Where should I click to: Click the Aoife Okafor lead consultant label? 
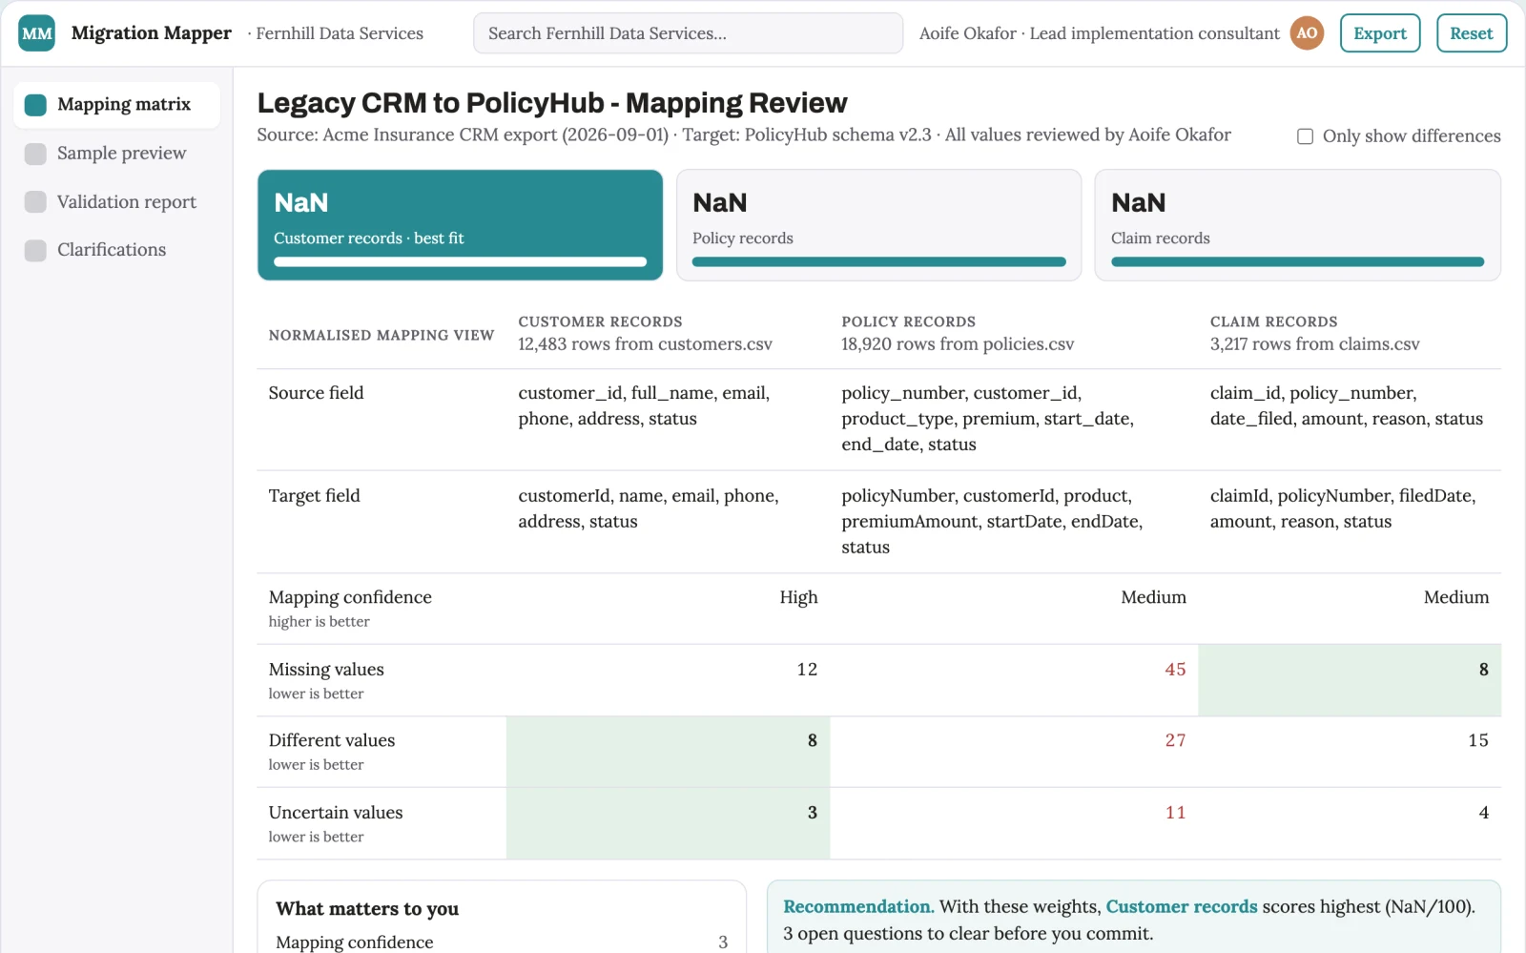click(1099, 33)
